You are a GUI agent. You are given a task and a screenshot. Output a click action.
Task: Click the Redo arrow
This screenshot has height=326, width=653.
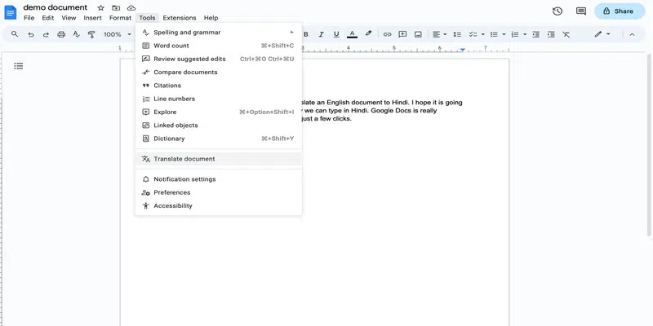46,34
